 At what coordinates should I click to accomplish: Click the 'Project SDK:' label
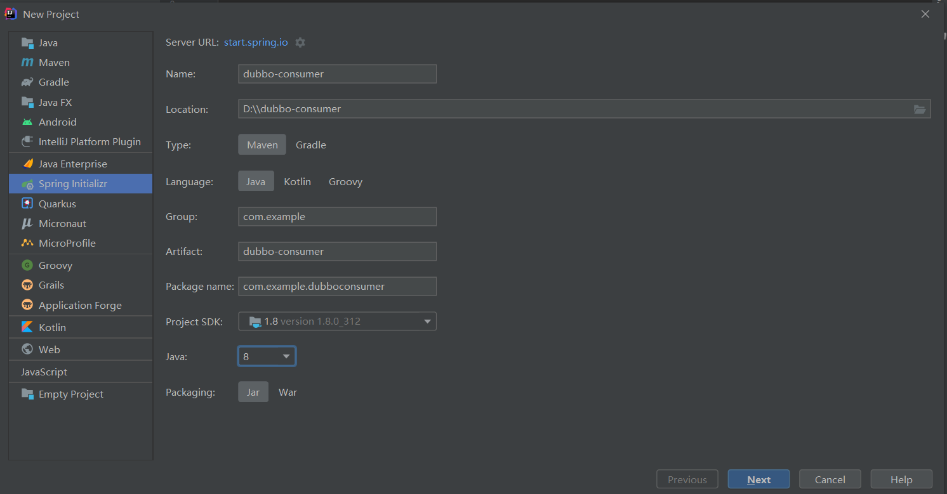[194, 322]
